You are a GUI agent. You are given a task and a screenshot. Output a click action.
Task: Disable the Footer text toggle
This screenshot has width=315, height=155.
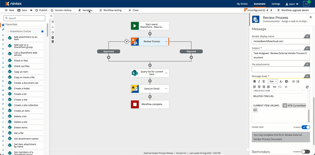click(x=306, y=127)
